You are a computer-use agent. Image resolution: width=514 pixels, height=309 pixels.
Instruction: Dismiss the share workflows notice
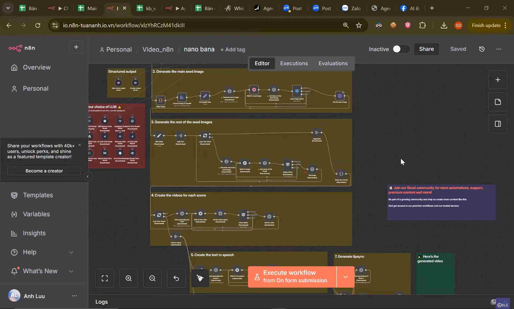80,145
